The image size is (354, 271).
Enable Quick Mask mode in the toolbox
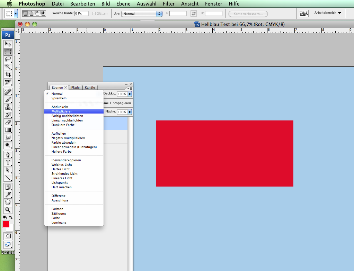click(8, 236)
